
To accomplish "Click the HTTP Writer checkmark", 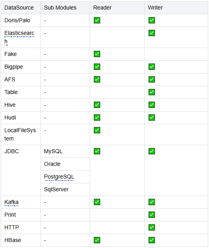I will (x=151, y=227).
